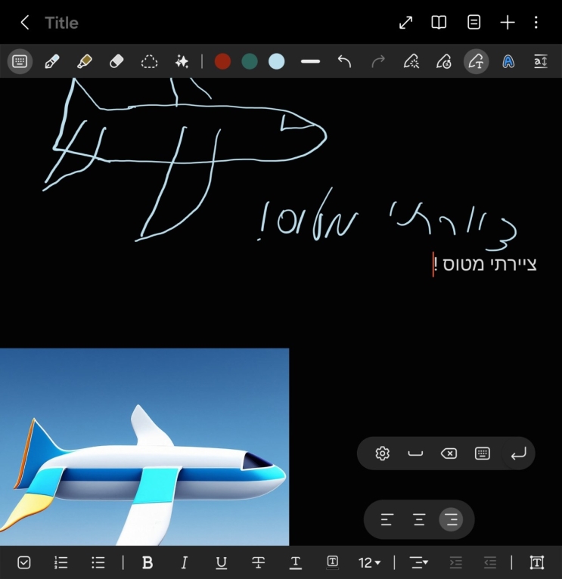This screenshot has width=562, height=579.
Task: Open the sketch-to-image tool
Action: [x=411, y=61]
